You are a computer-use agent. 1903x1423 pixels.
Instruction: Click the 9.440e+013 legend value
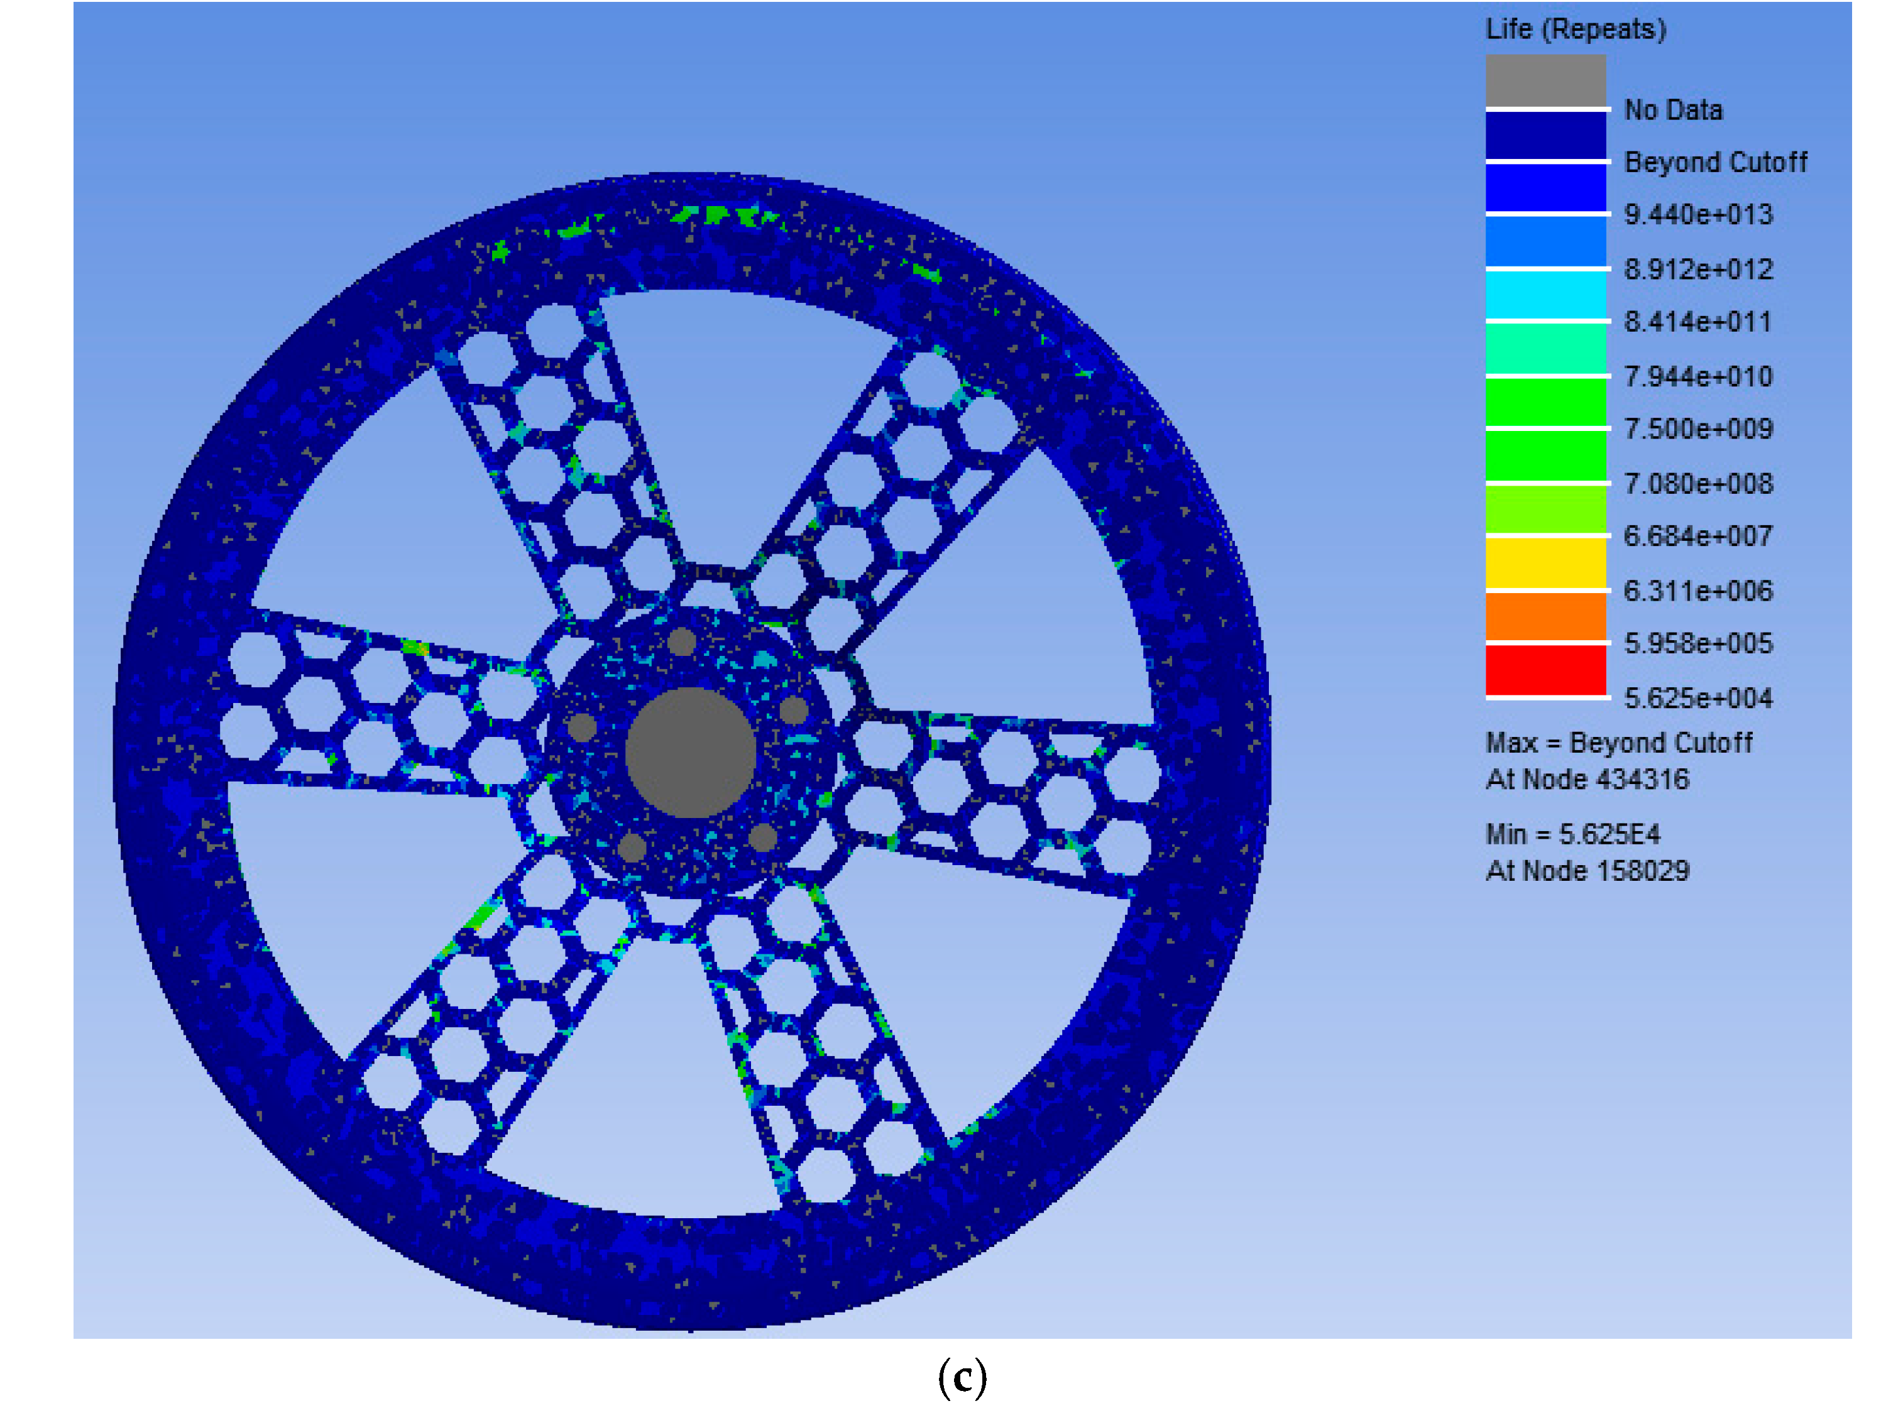click(x=1697, y=214)
